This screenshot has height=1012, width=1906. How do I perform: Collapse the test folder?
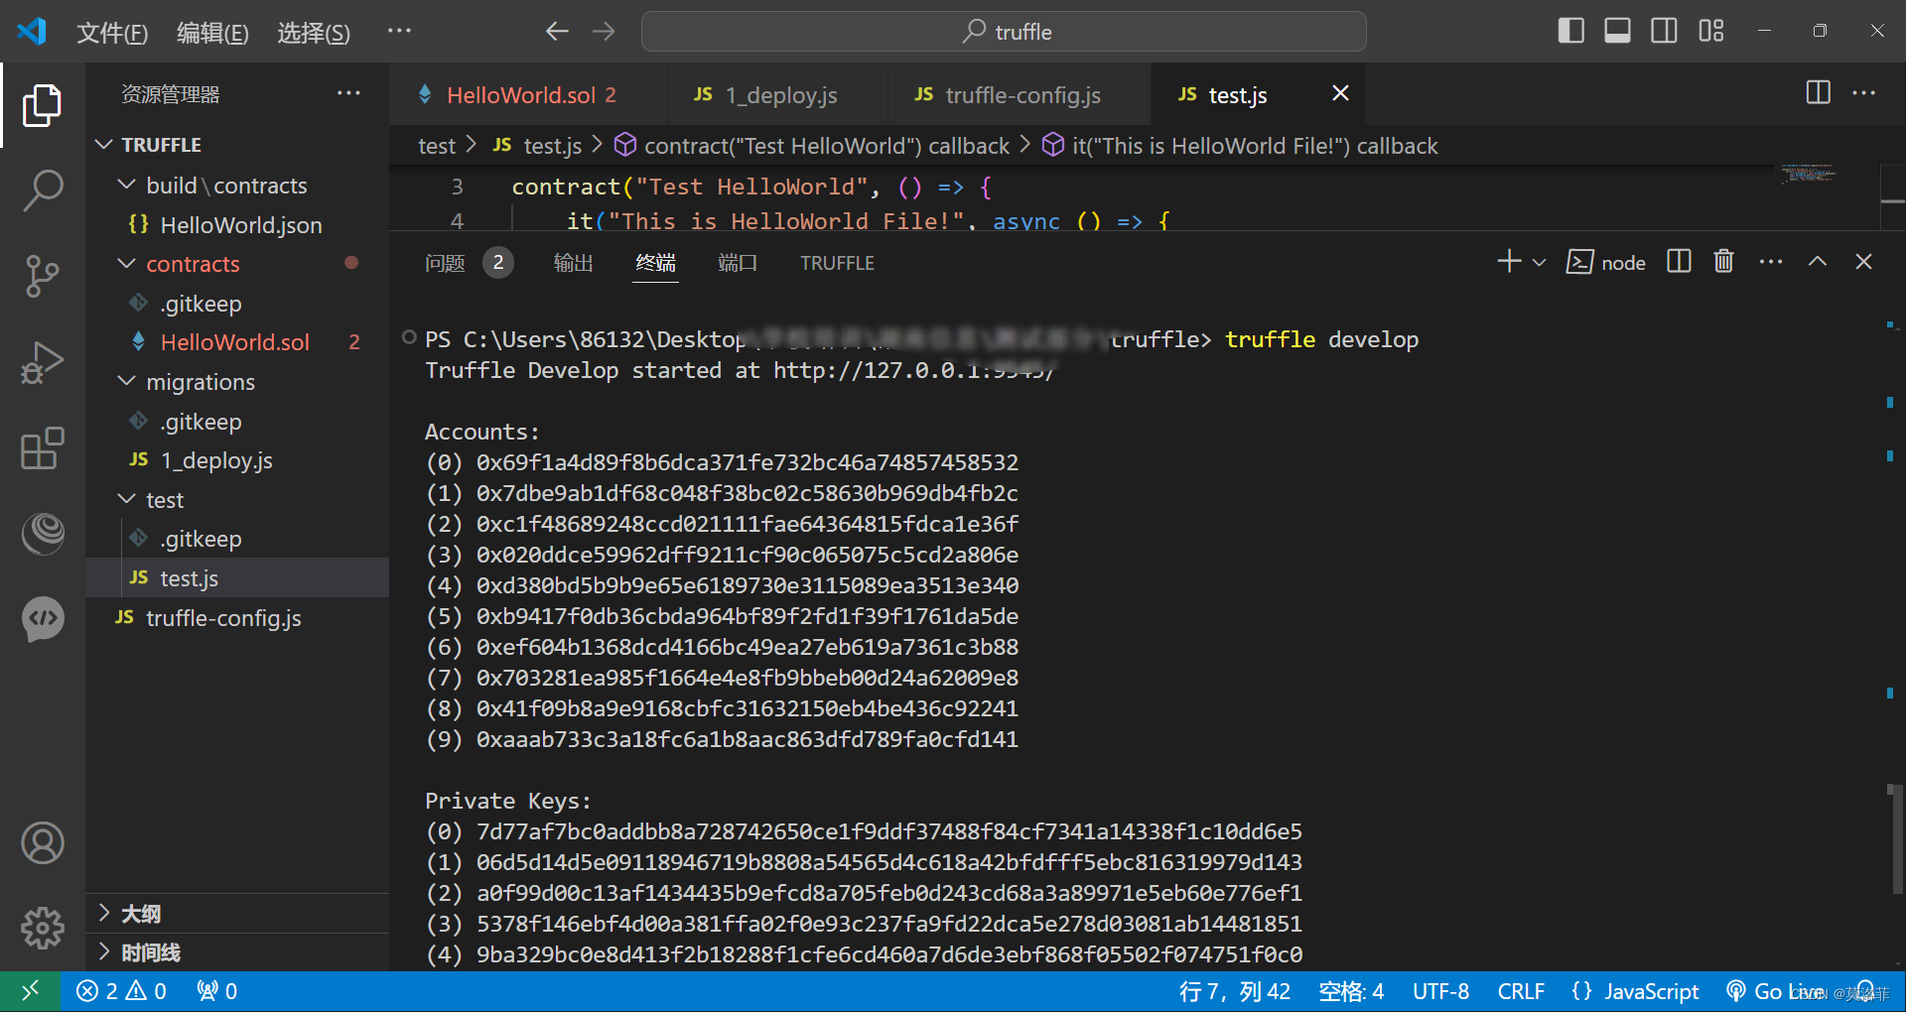click(x=238, y=500)
